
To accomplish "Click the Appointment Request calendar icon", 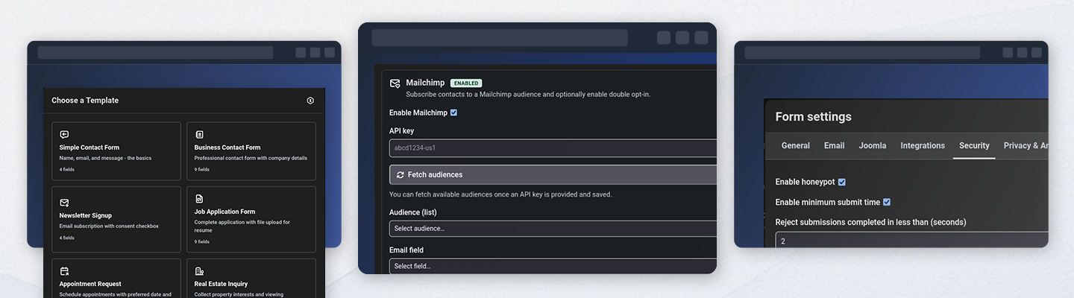I will point(64,271).
